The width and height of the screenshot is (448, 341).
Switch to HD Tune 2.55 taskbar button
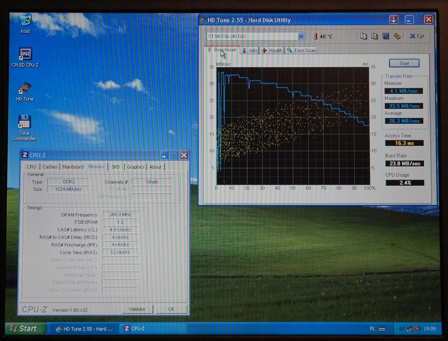84,329
